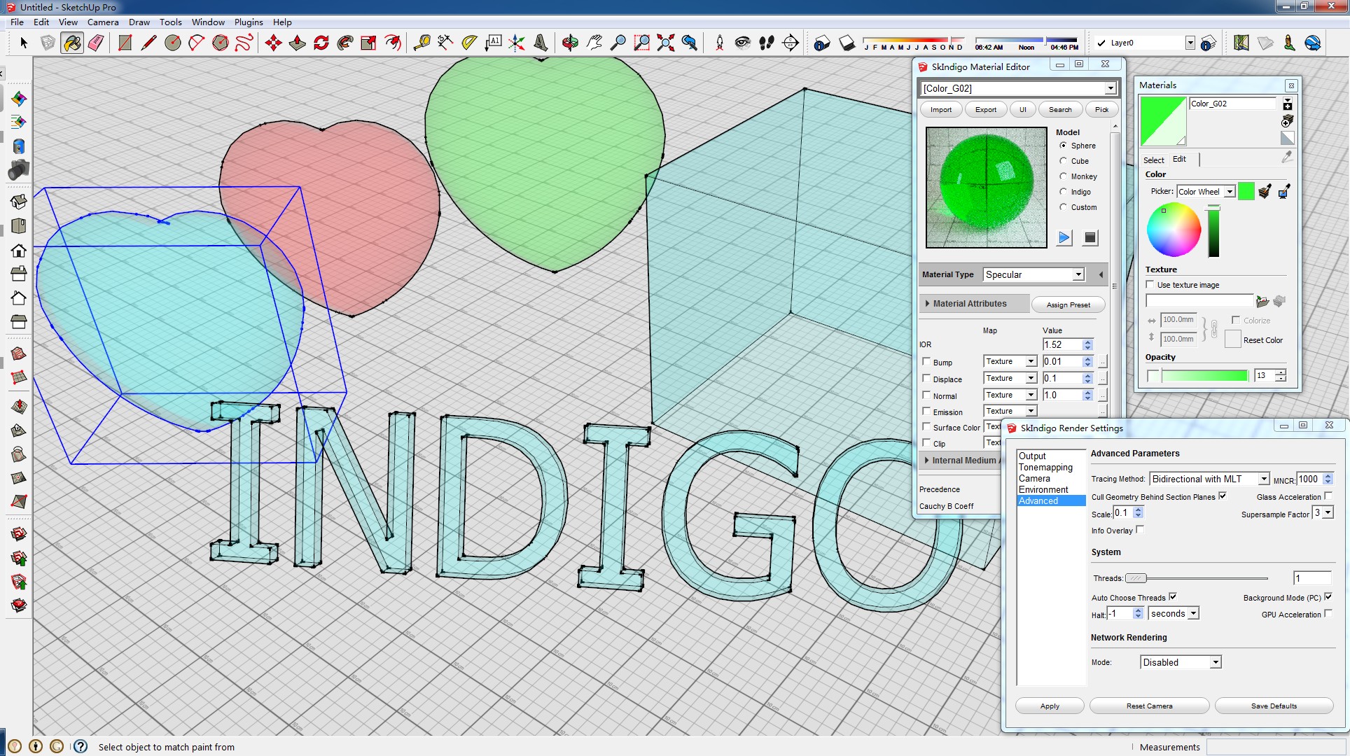
Task: Select Tonemapping in render settings list
Action: click(1045, 467)
